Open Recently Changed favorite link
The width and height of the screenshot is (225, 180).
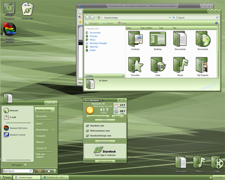tap(96, 43)
